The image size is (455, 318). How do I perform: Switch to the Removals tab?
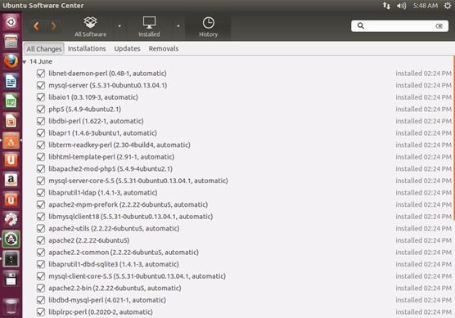(x=164, y=49)
